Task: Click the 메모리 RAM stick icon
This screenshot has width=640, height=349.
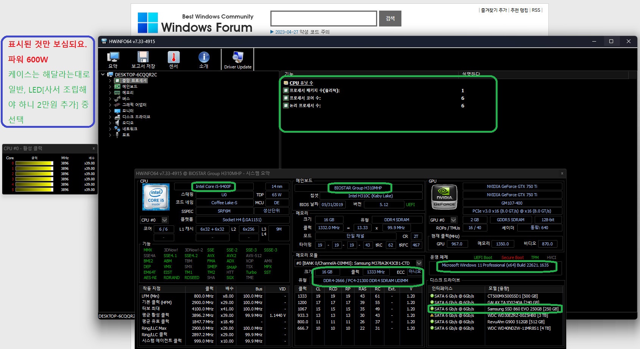Action: 117,93
